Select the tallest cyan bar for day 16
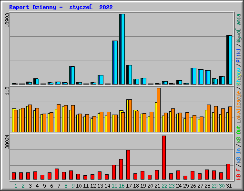The height and width of the screenshot is (191, 244). (123, 49)
